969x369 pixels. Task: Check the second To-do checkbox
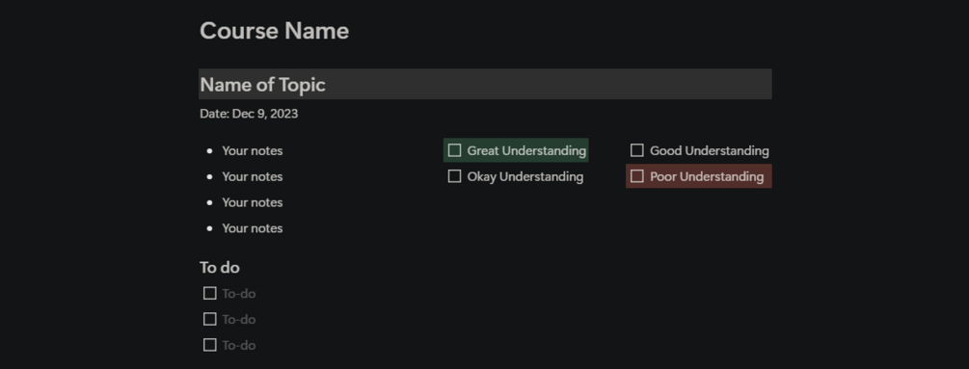coord(209,319)
